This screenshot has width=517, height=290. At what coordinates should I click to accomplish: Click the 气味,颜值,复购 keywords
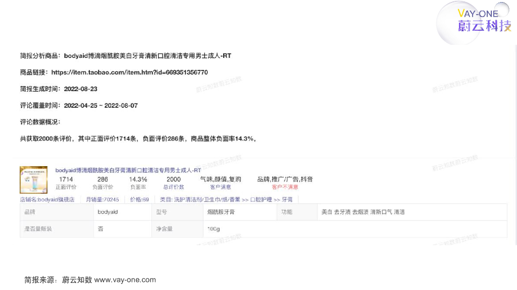221,179
